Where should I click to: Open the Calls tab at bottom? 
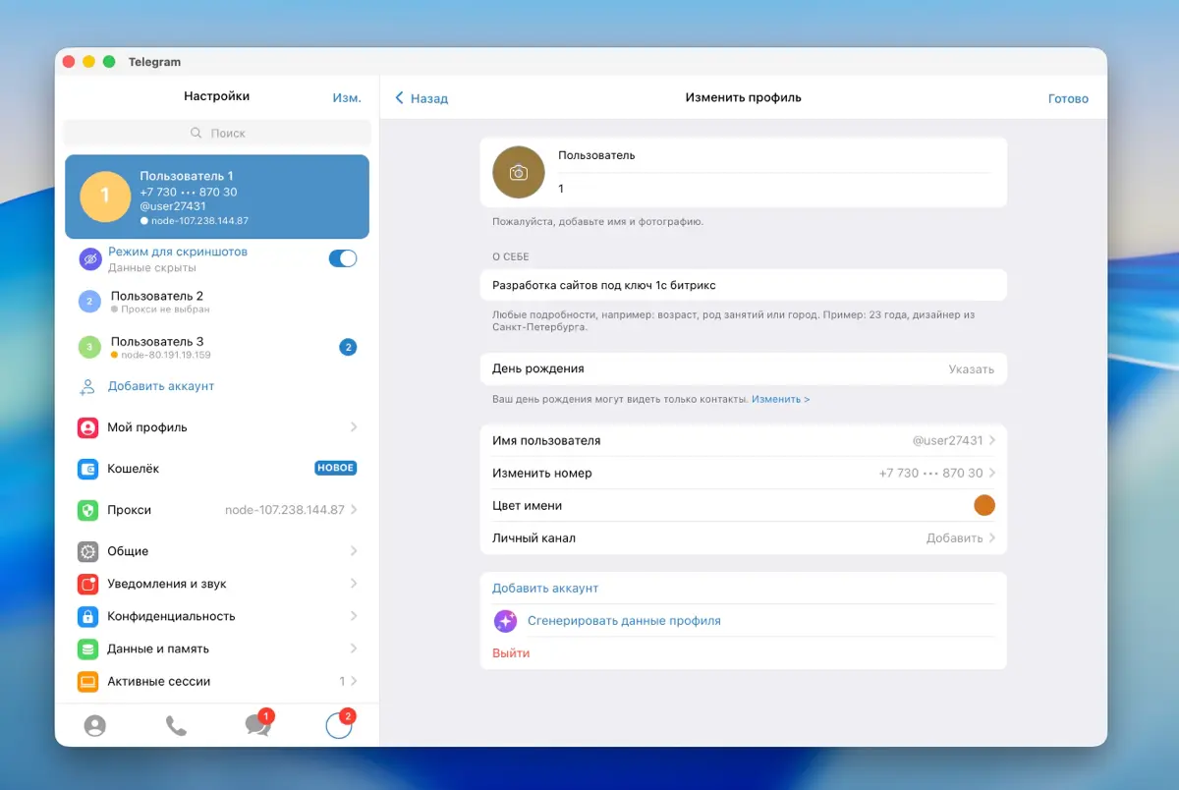176,726
